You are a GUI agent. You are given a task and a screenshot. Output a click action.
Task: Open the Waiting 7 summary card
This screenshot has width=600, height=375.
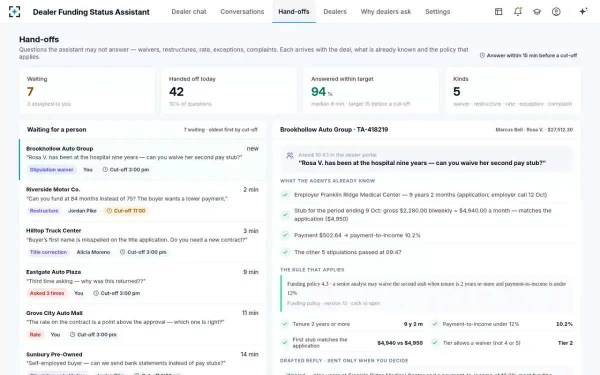[87, 90]
